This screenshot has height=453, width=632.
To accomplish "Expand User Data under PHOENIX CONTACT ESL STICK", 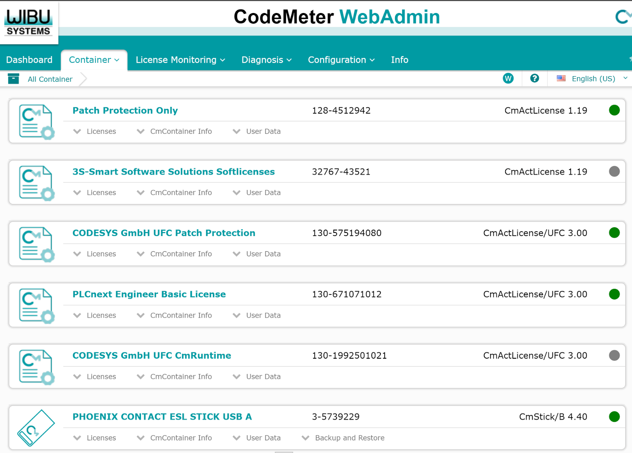I will click(x=257, y=438).
